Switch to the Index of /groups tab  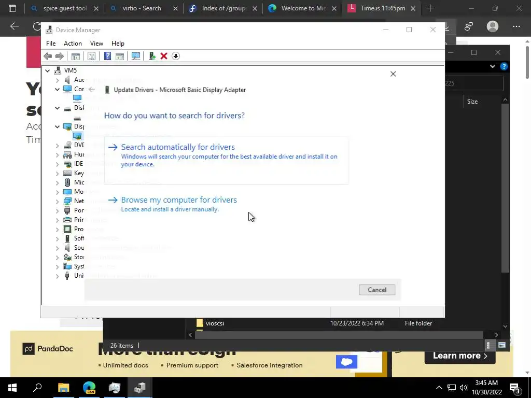224,8
